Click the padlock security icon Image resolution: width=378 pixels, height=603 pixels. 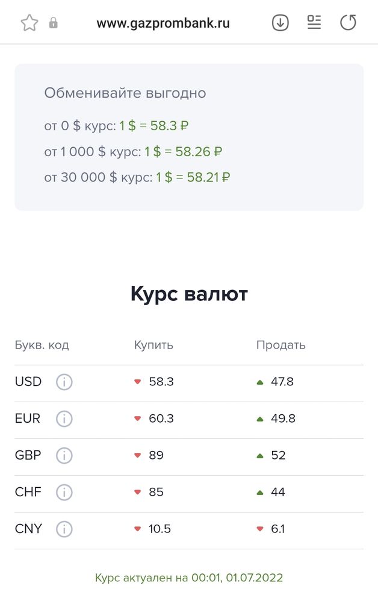54,22
